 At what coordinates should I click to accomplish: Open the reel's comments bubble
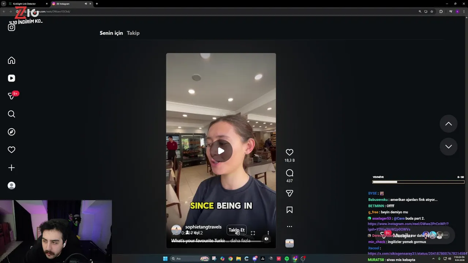click(289, 173)
